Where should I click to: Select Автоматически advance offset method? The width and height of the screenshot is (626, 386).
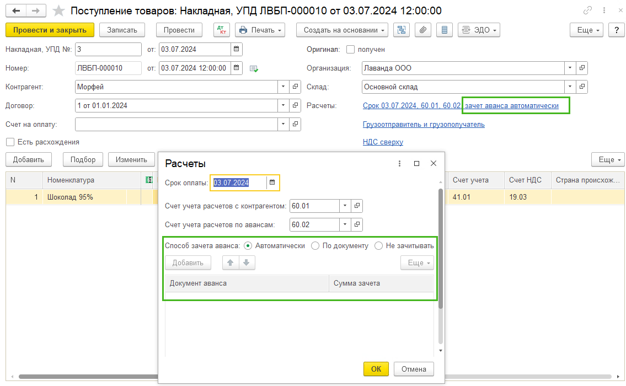(248, 246)
